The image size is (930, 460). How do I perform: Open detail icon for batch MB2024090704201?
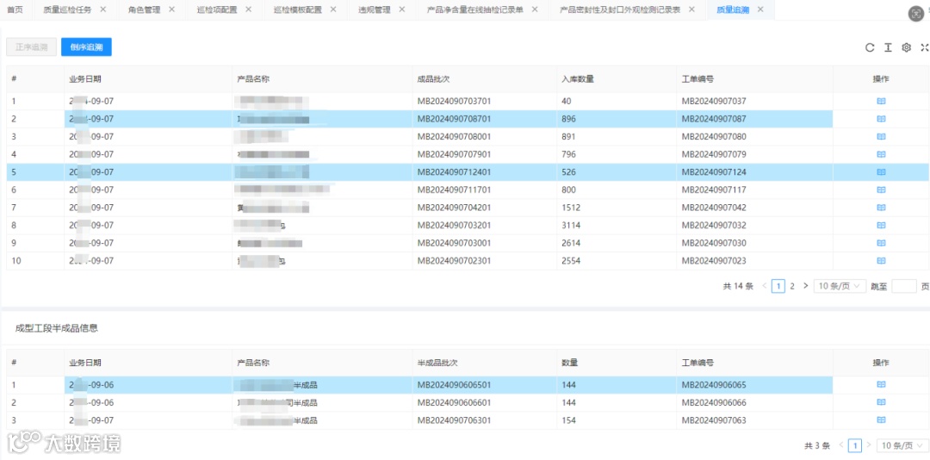point(881,208)
